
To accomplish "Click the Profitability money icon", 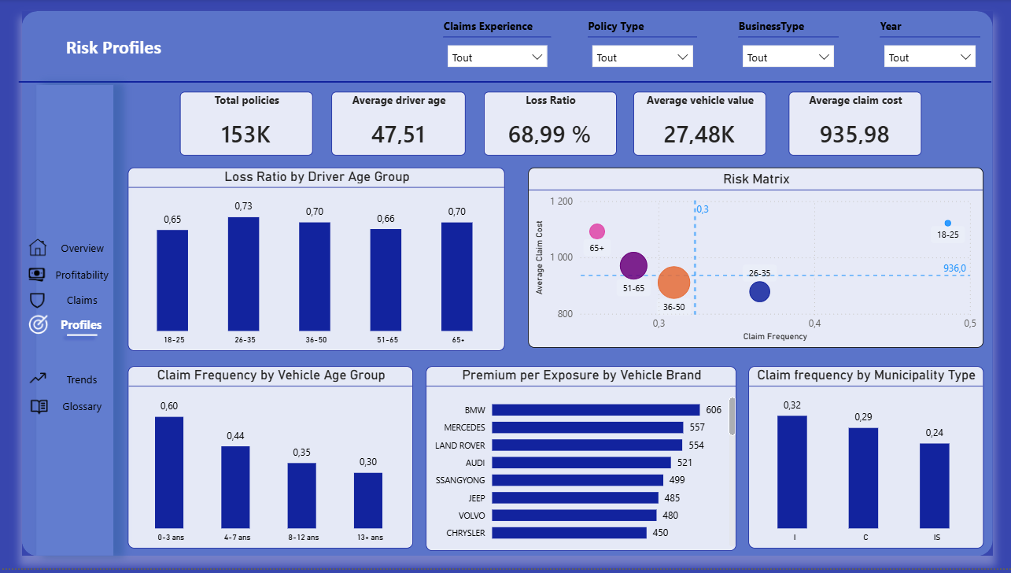I will (x=37, y=275).
